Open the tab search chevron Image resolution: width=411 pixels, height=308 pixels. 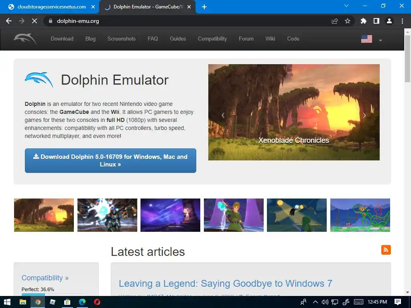click(346, 6)
